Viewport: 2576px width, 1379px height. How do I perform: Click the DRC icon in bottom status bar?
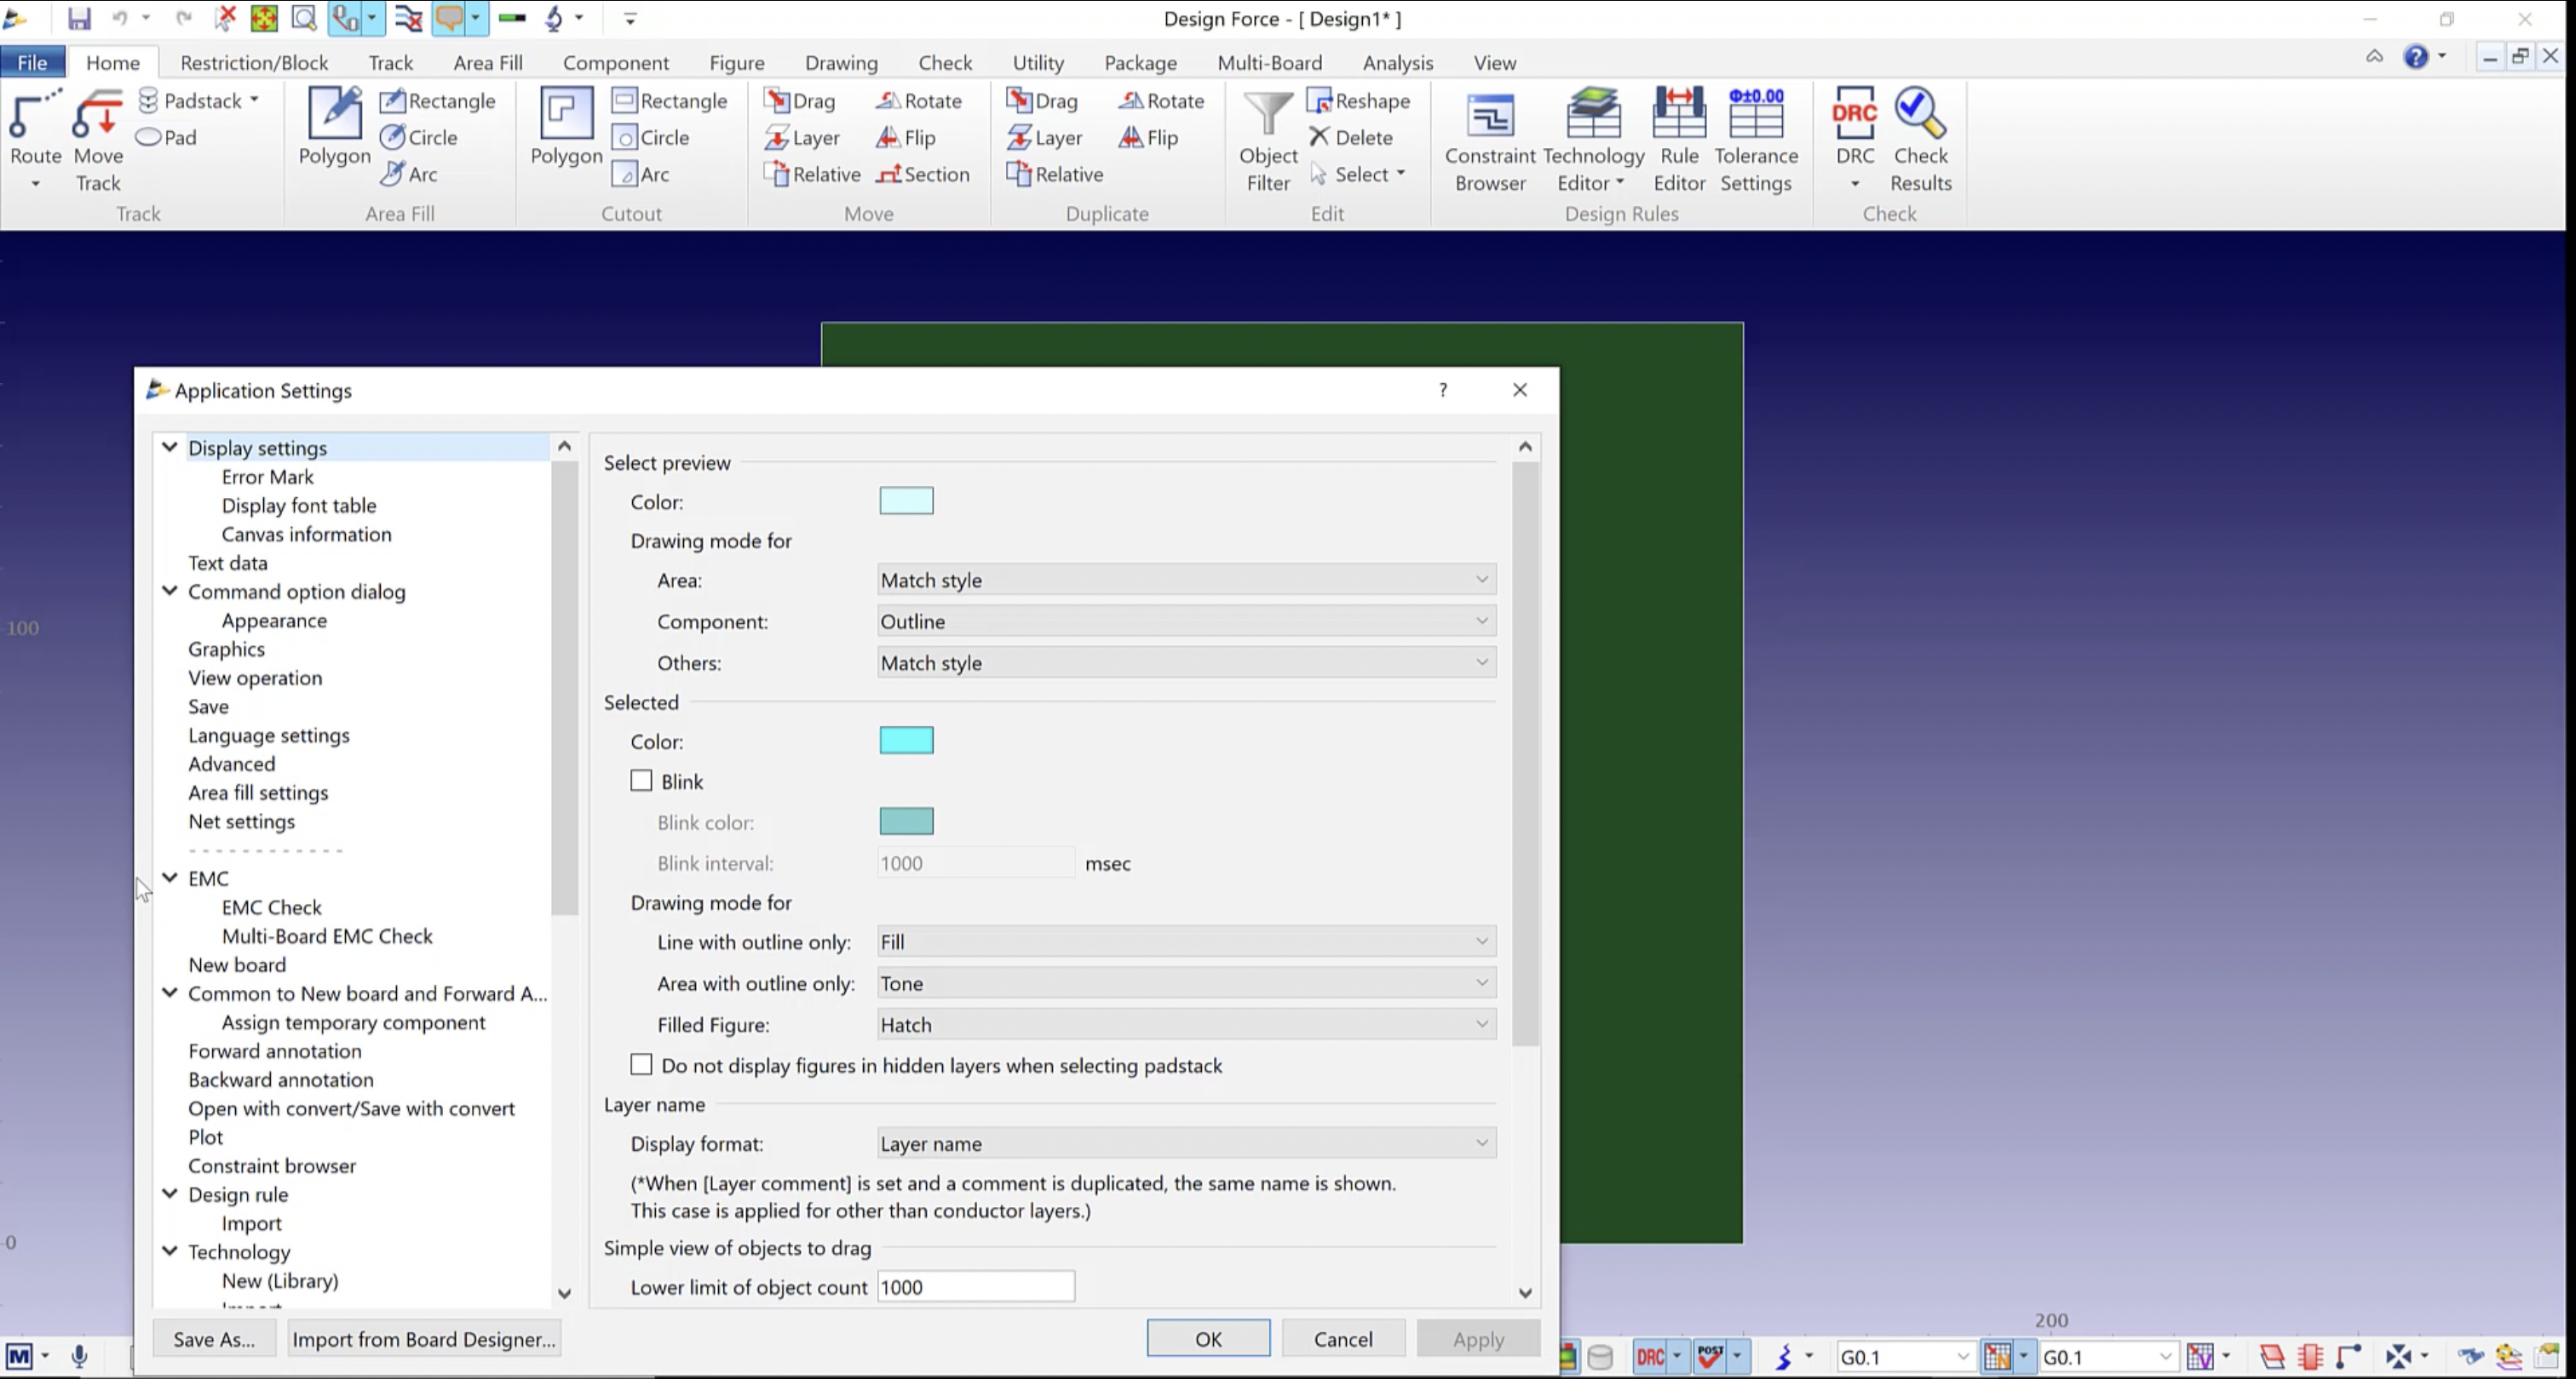1650,1357
